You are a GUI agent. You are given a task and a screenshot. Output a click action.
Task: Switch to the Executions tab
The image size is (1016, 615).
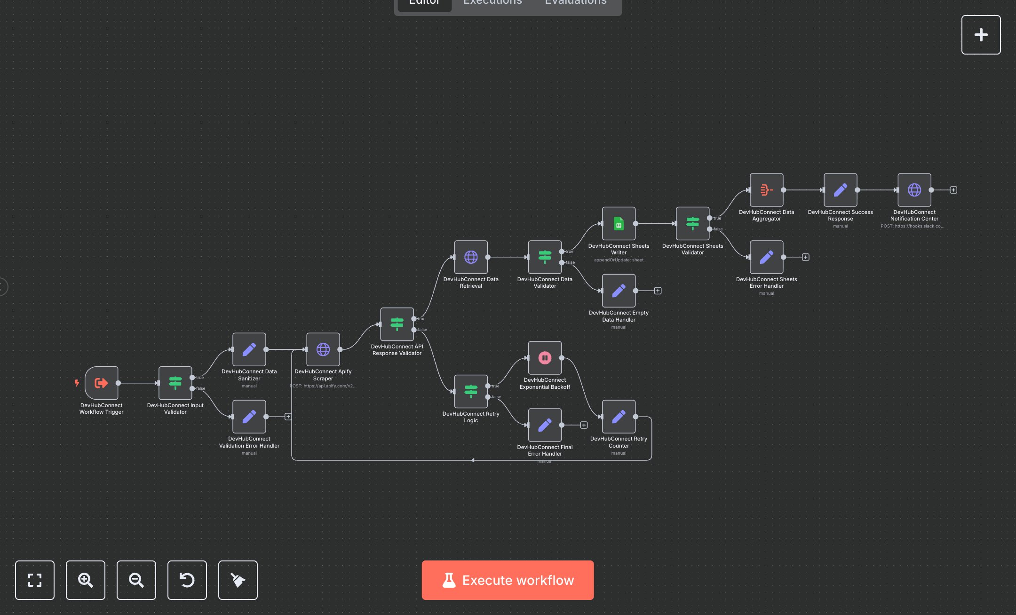(x=492, y=3)
